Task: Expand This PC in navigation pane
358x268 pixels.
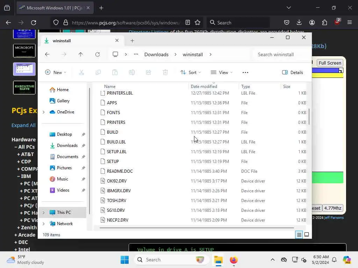Action: 44,213
